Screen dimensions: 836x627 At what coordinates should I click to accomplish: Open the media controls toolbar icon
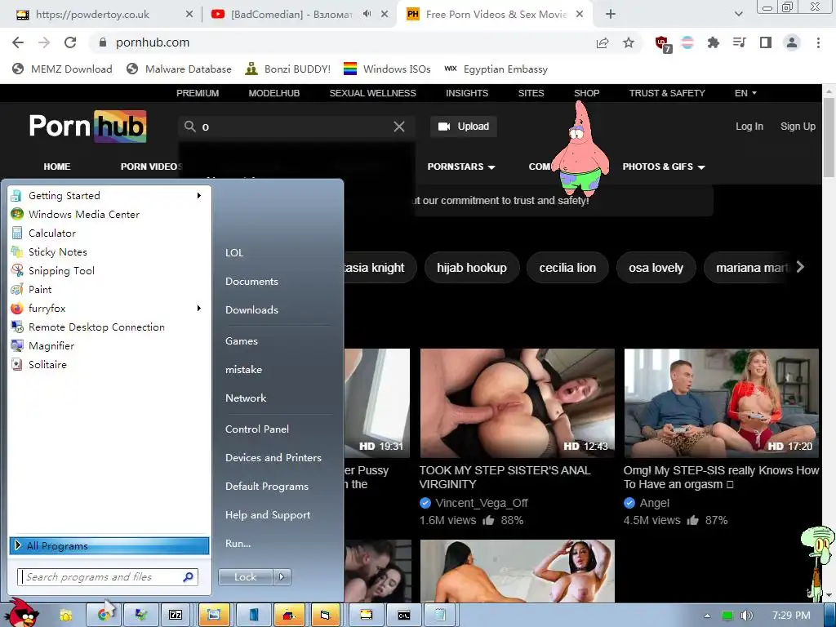pyautogui.click(x=739, y=42)
